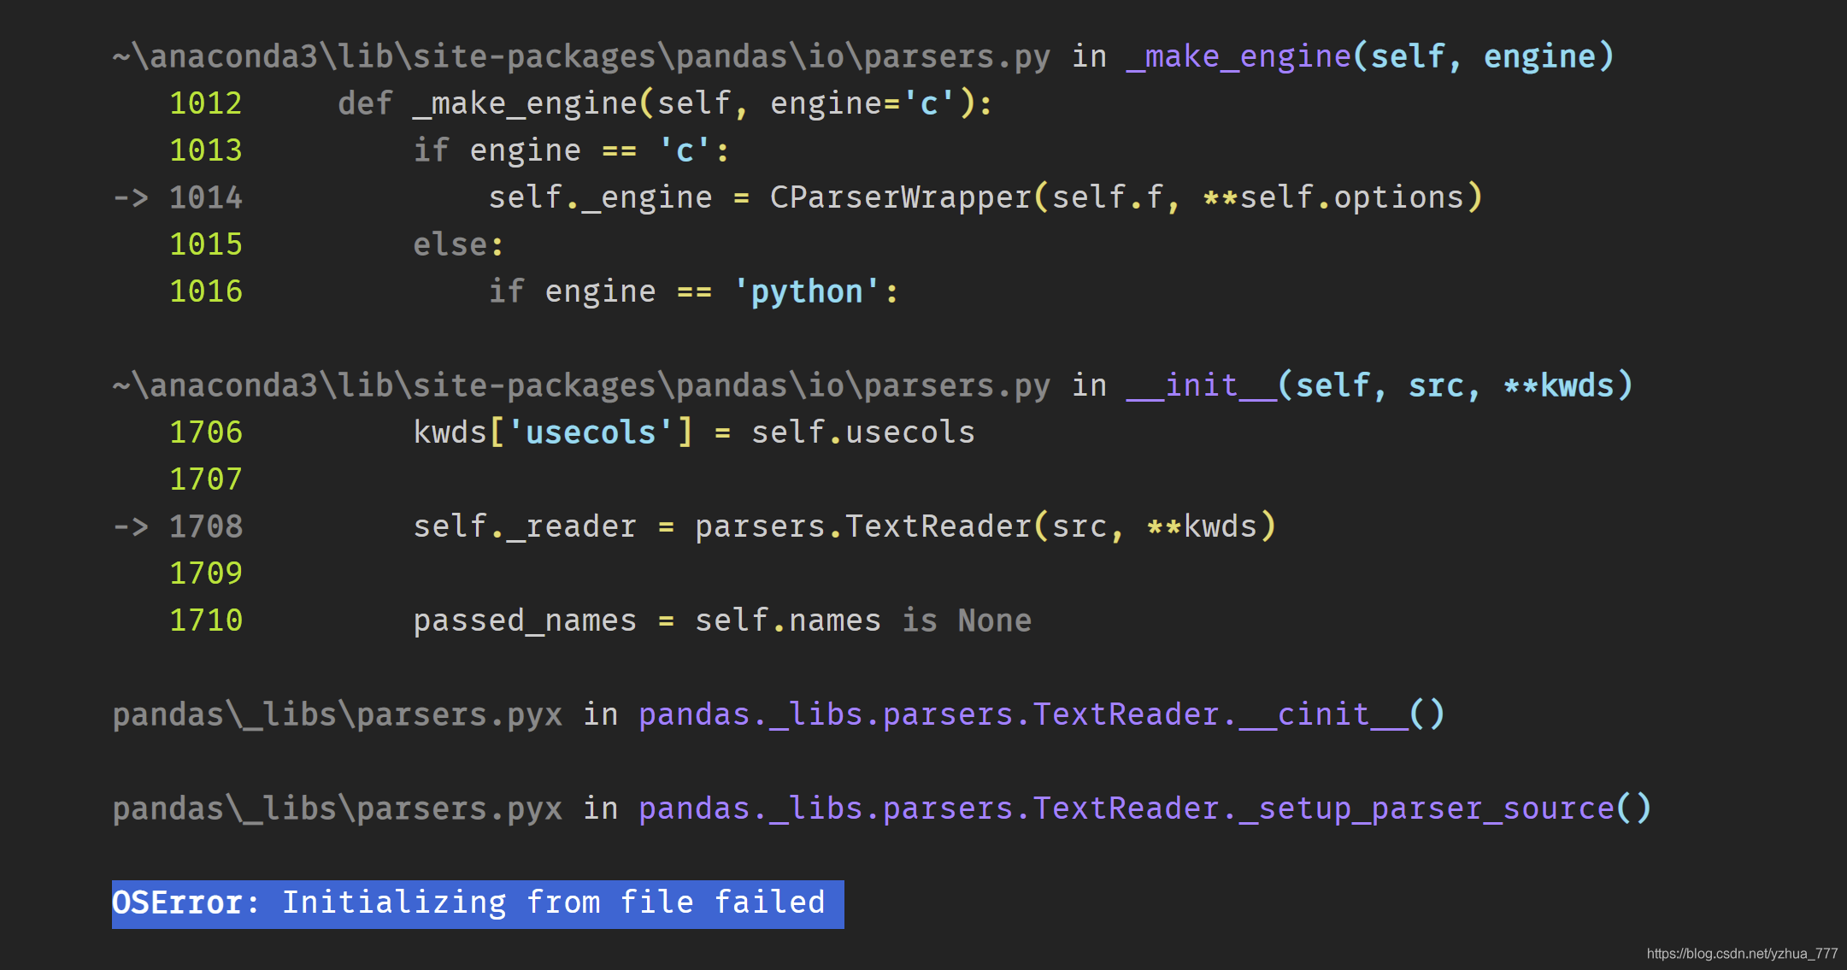The image size is (1847, 970).
Task: Click line number 1706
Action: [206, 433]
